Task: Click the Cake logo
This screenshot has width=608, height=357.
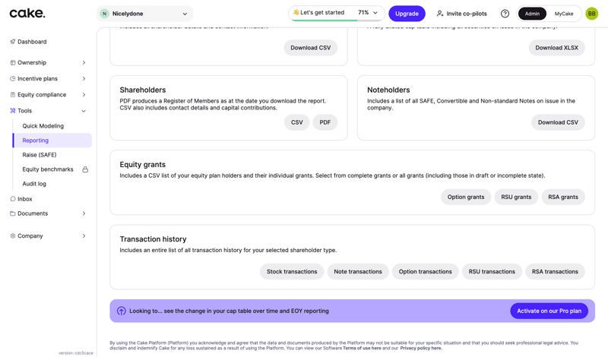Action: point(27,13)
